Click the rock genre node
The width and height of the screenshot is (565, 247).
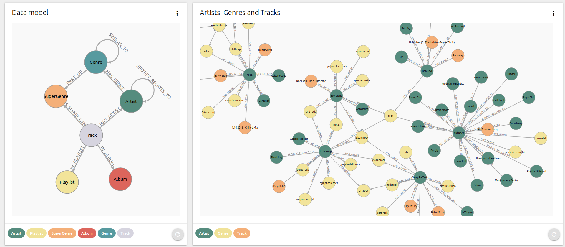[x=390, y=116]
